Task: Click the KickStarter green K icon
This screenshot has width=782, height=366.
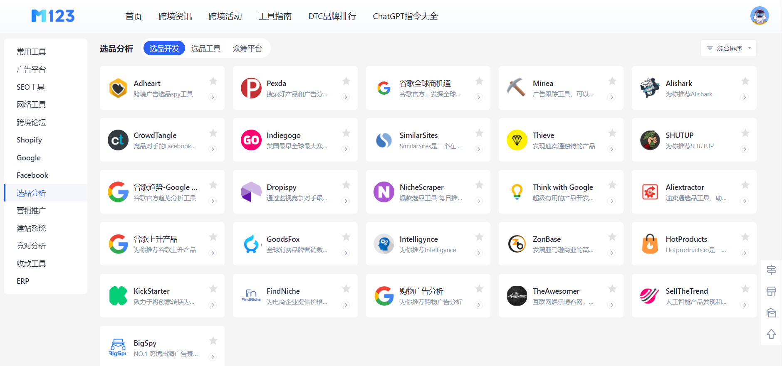Action: pyautogui.click(x=118, y=296)
